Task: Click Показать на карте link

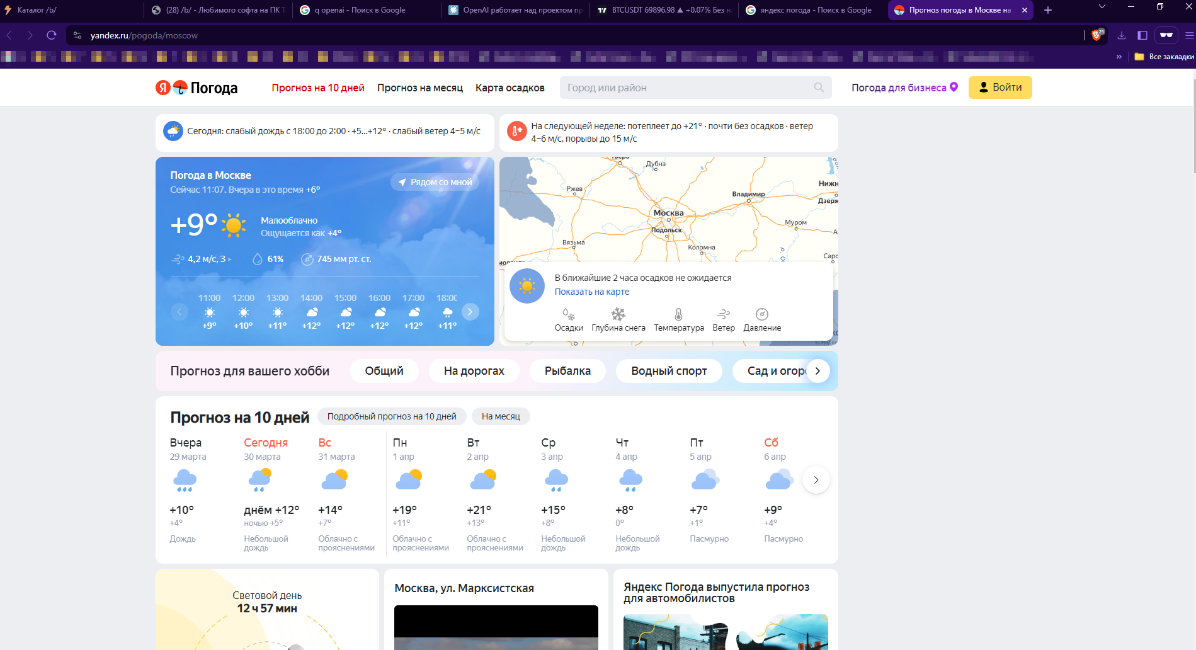Action: [x=592, y=292]
